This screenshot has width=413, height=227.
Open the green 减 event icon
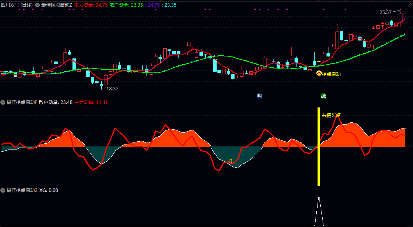(323, 96)
